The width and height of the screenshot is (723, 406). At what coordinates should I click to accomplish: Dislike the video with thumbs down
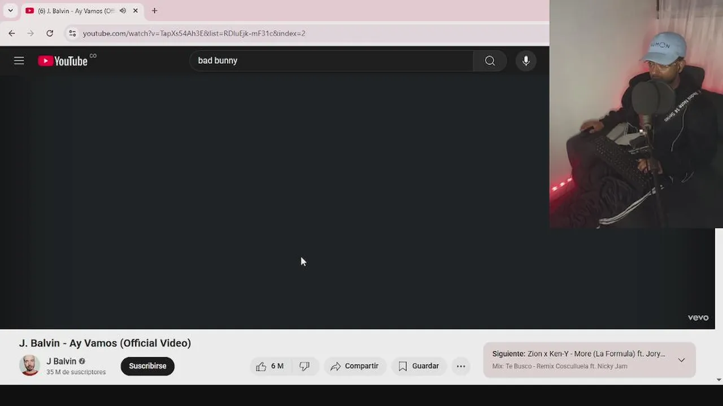pyautogui.click(x=305, y=366)
